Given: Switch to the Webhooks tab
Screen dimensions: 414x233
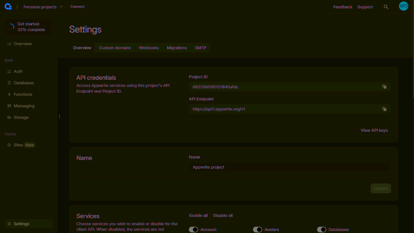Looking at the screenshot, I should (149, 48).
